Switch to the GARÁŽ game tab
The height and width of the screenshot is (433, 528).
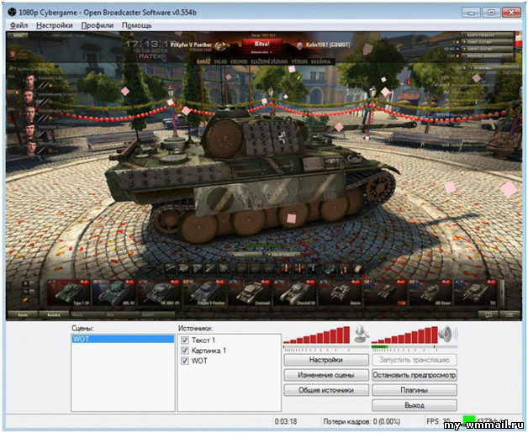click(203, 61)
